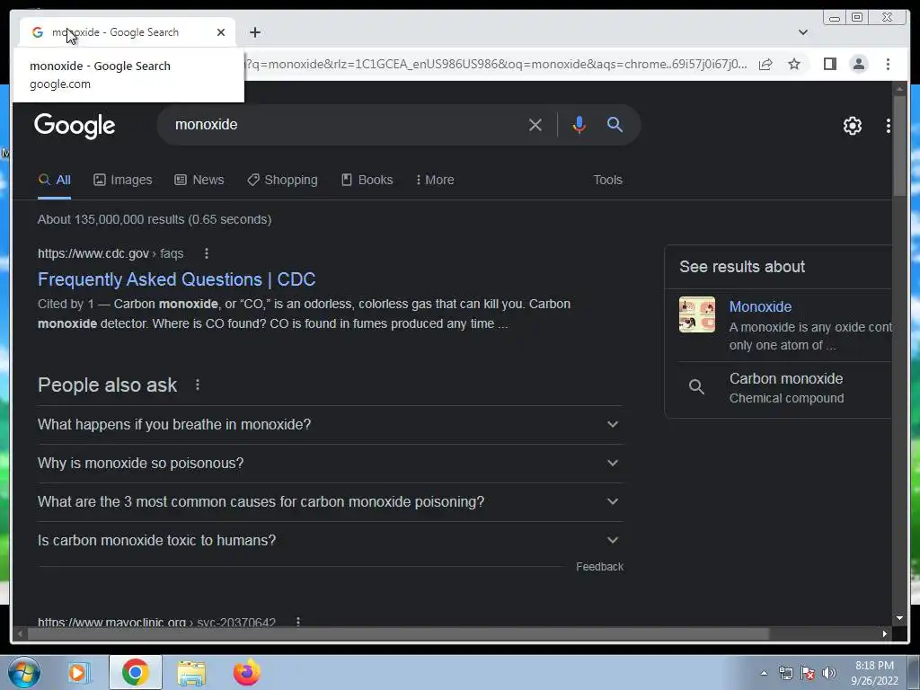Open options for the mayoclinic.org result
The height and width of the screenshot is (690, 920).
(x=298, y=622)
